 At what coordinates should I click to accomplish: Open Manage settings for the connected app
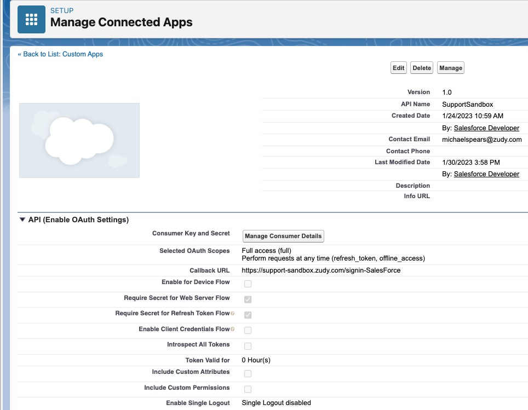tap(450, 67)
